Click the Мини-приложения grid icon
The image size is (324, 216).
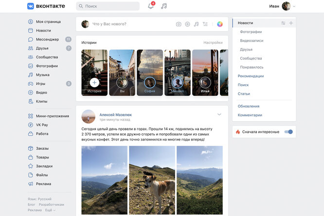pyautogui.click(x=30, y=116)
